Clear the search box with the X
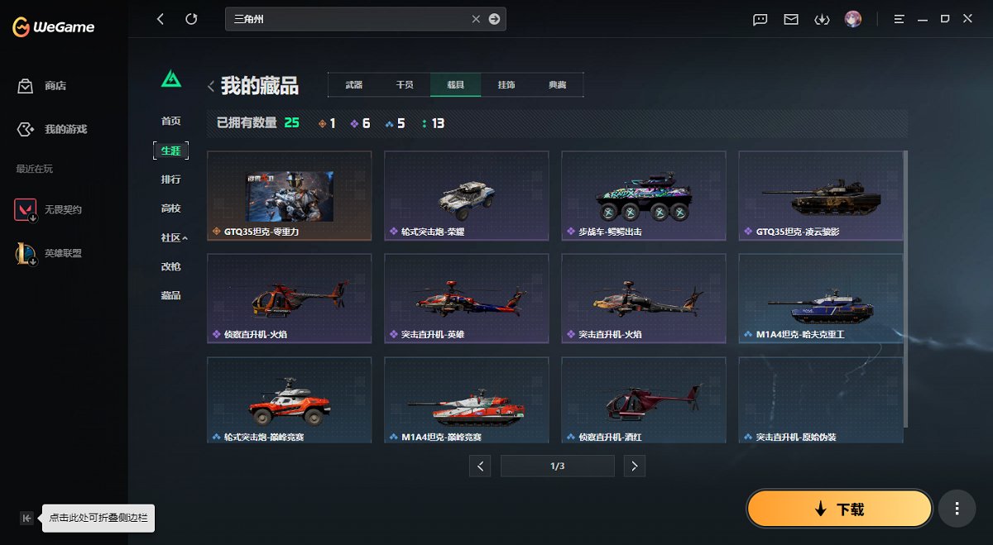The image size is (993, 545). pyautogui.click(x=477, y=18)
